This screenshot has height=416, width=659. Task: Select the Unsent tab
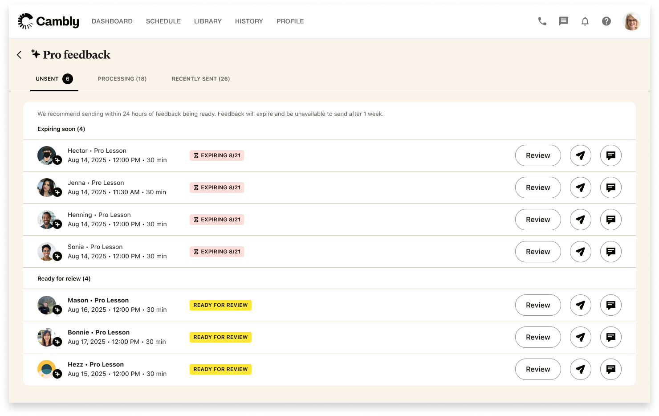pos(54,79)
